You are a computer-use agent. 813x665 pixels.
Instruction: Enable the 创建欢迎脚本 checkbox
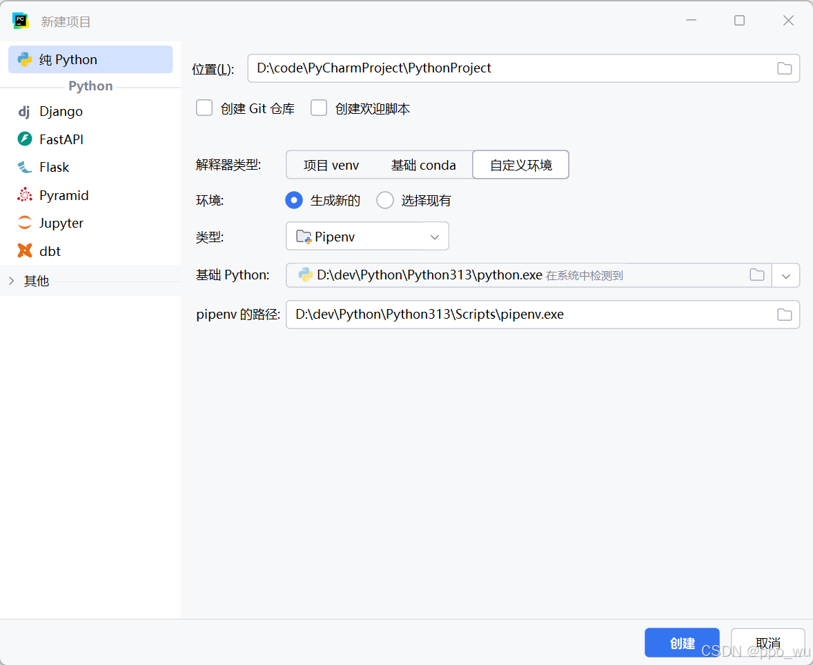pyautogui.click(x=318, y=108)
